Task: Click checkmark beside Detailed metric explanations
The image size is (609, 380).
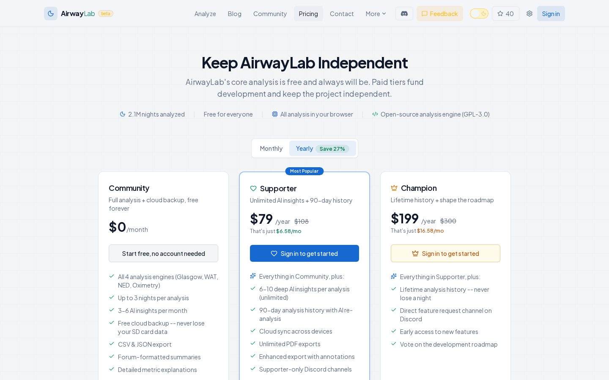Action: click(112, 369)
